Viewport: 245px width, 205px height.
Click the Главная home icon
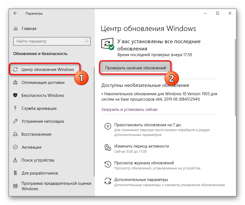pyautogui.click(x=16, y=29)
